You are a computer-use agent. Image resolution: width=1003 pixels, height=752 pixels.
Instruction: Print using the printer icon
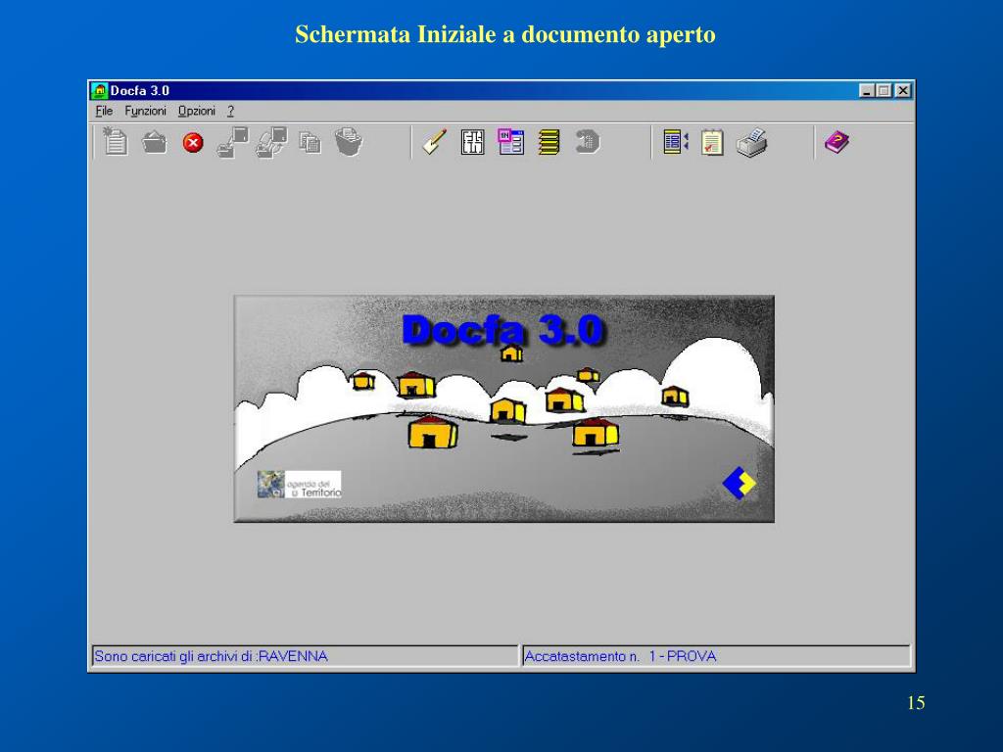coord(751,142)
